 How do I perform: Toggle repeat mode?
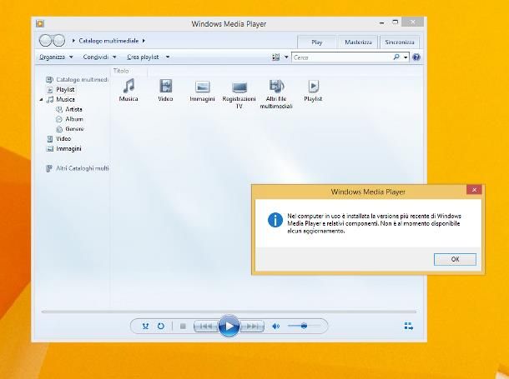click(161, 326)
